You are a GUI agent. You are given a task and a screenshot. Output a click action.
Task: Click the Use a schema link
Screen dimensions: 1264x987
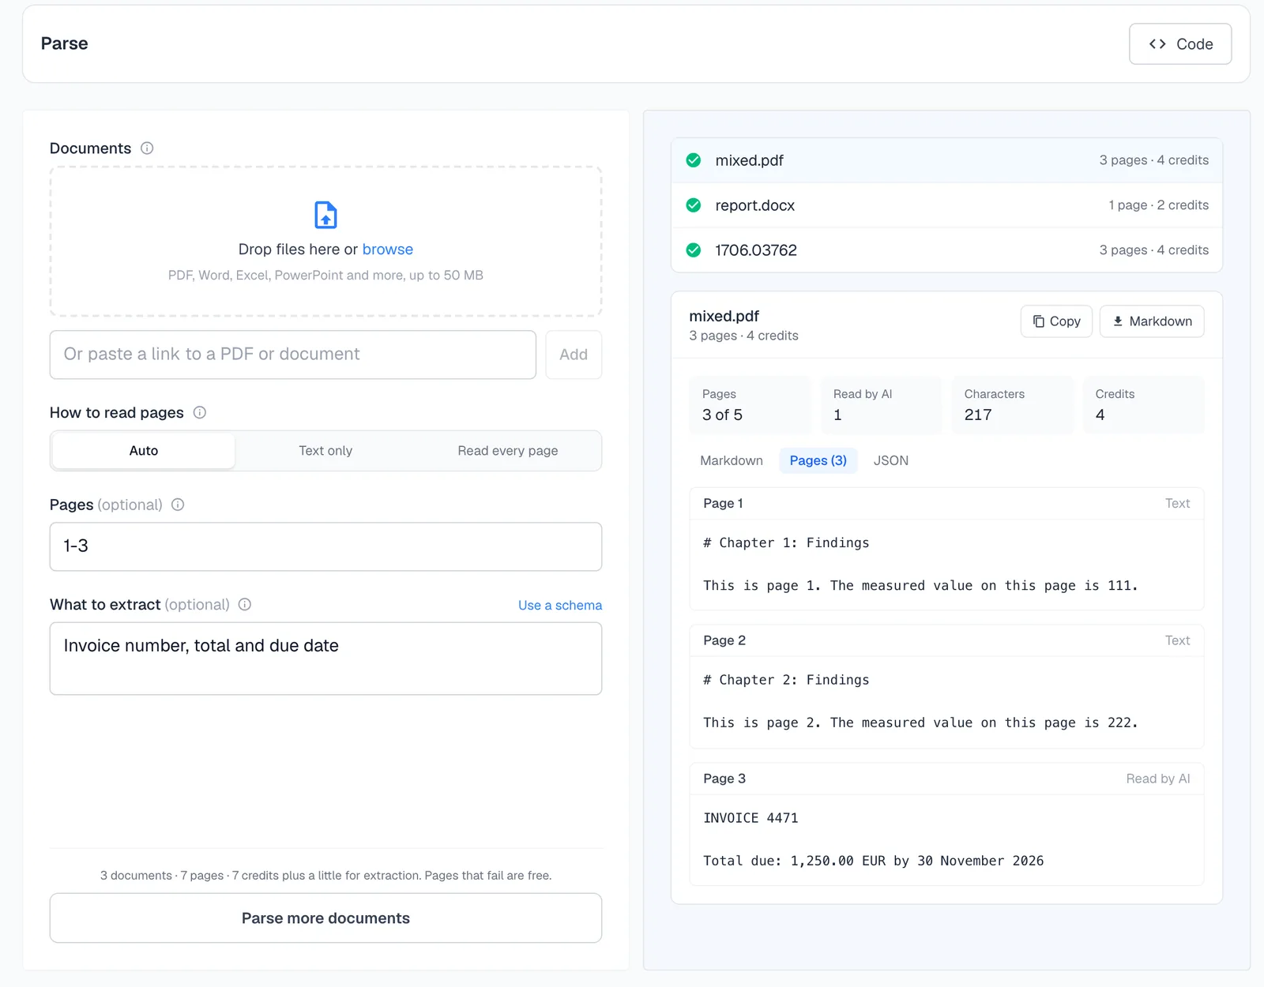(560, 606)
